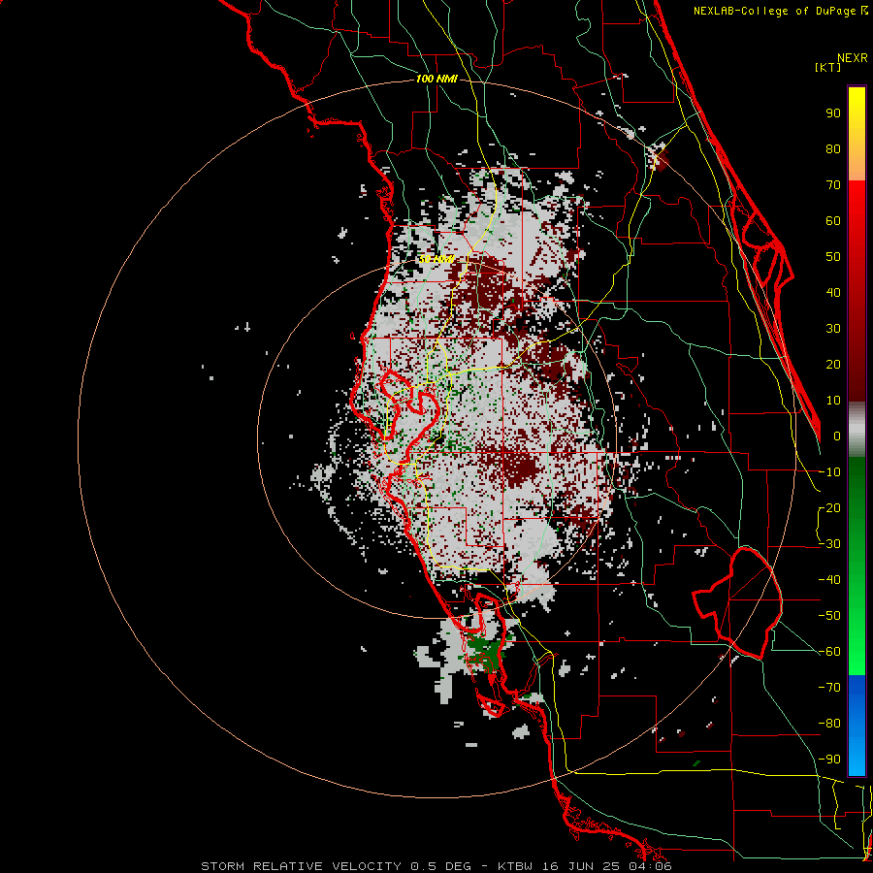
Task: Pick the blue segment of the color bar
Action: [857, 726]
